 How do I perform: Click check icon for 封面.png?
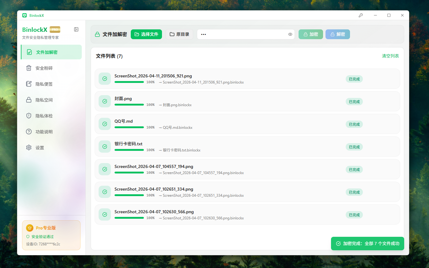click(x=105, y=101)
